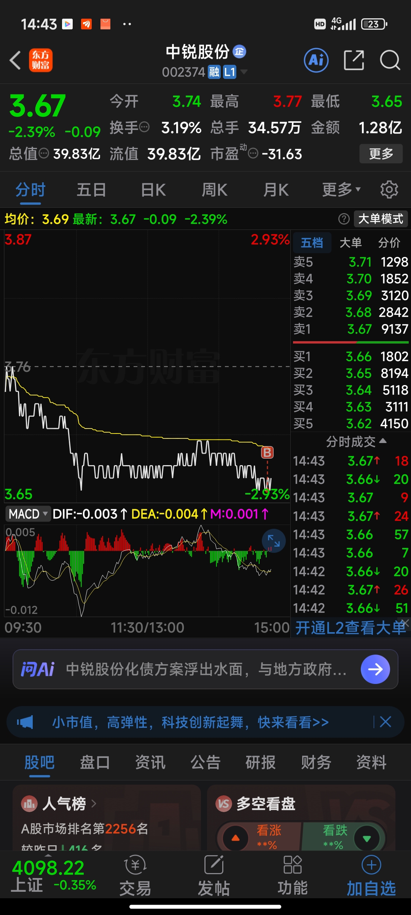Tap the help question mark icon
This screenshot has height=915, width=411.
click(x=344, y=219)
